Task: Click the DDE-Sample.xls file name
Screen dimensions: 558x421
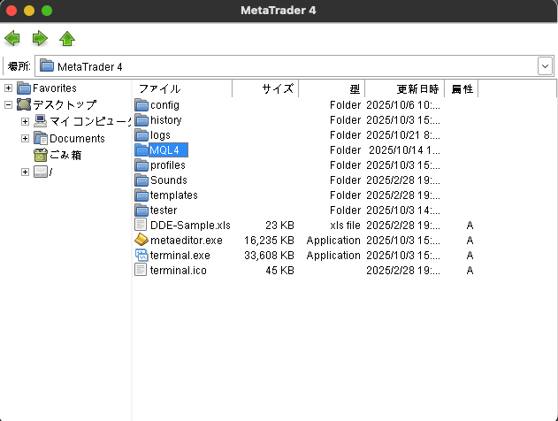Action: pyautogui.click(x=190, y=226)
